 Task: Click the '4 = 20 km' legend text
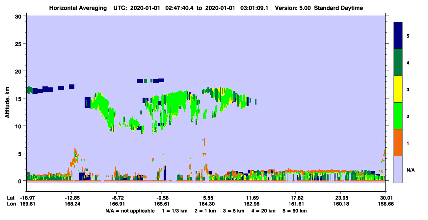click(x=263, y=211)
